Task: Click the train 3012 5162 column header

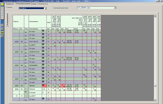Action: pyautogui.click(x=58, y=21)
